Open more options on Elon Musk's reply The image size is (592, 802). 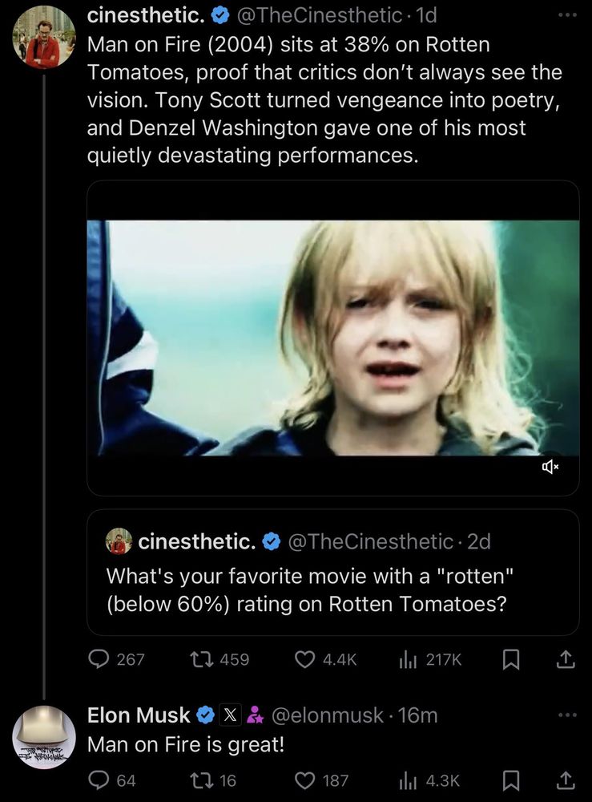(567, 715)
